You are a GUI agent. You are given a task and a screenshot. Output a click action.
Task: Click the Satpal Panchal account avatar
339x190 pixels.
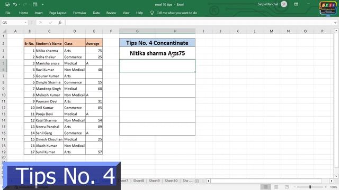click(x=284, y=4)
